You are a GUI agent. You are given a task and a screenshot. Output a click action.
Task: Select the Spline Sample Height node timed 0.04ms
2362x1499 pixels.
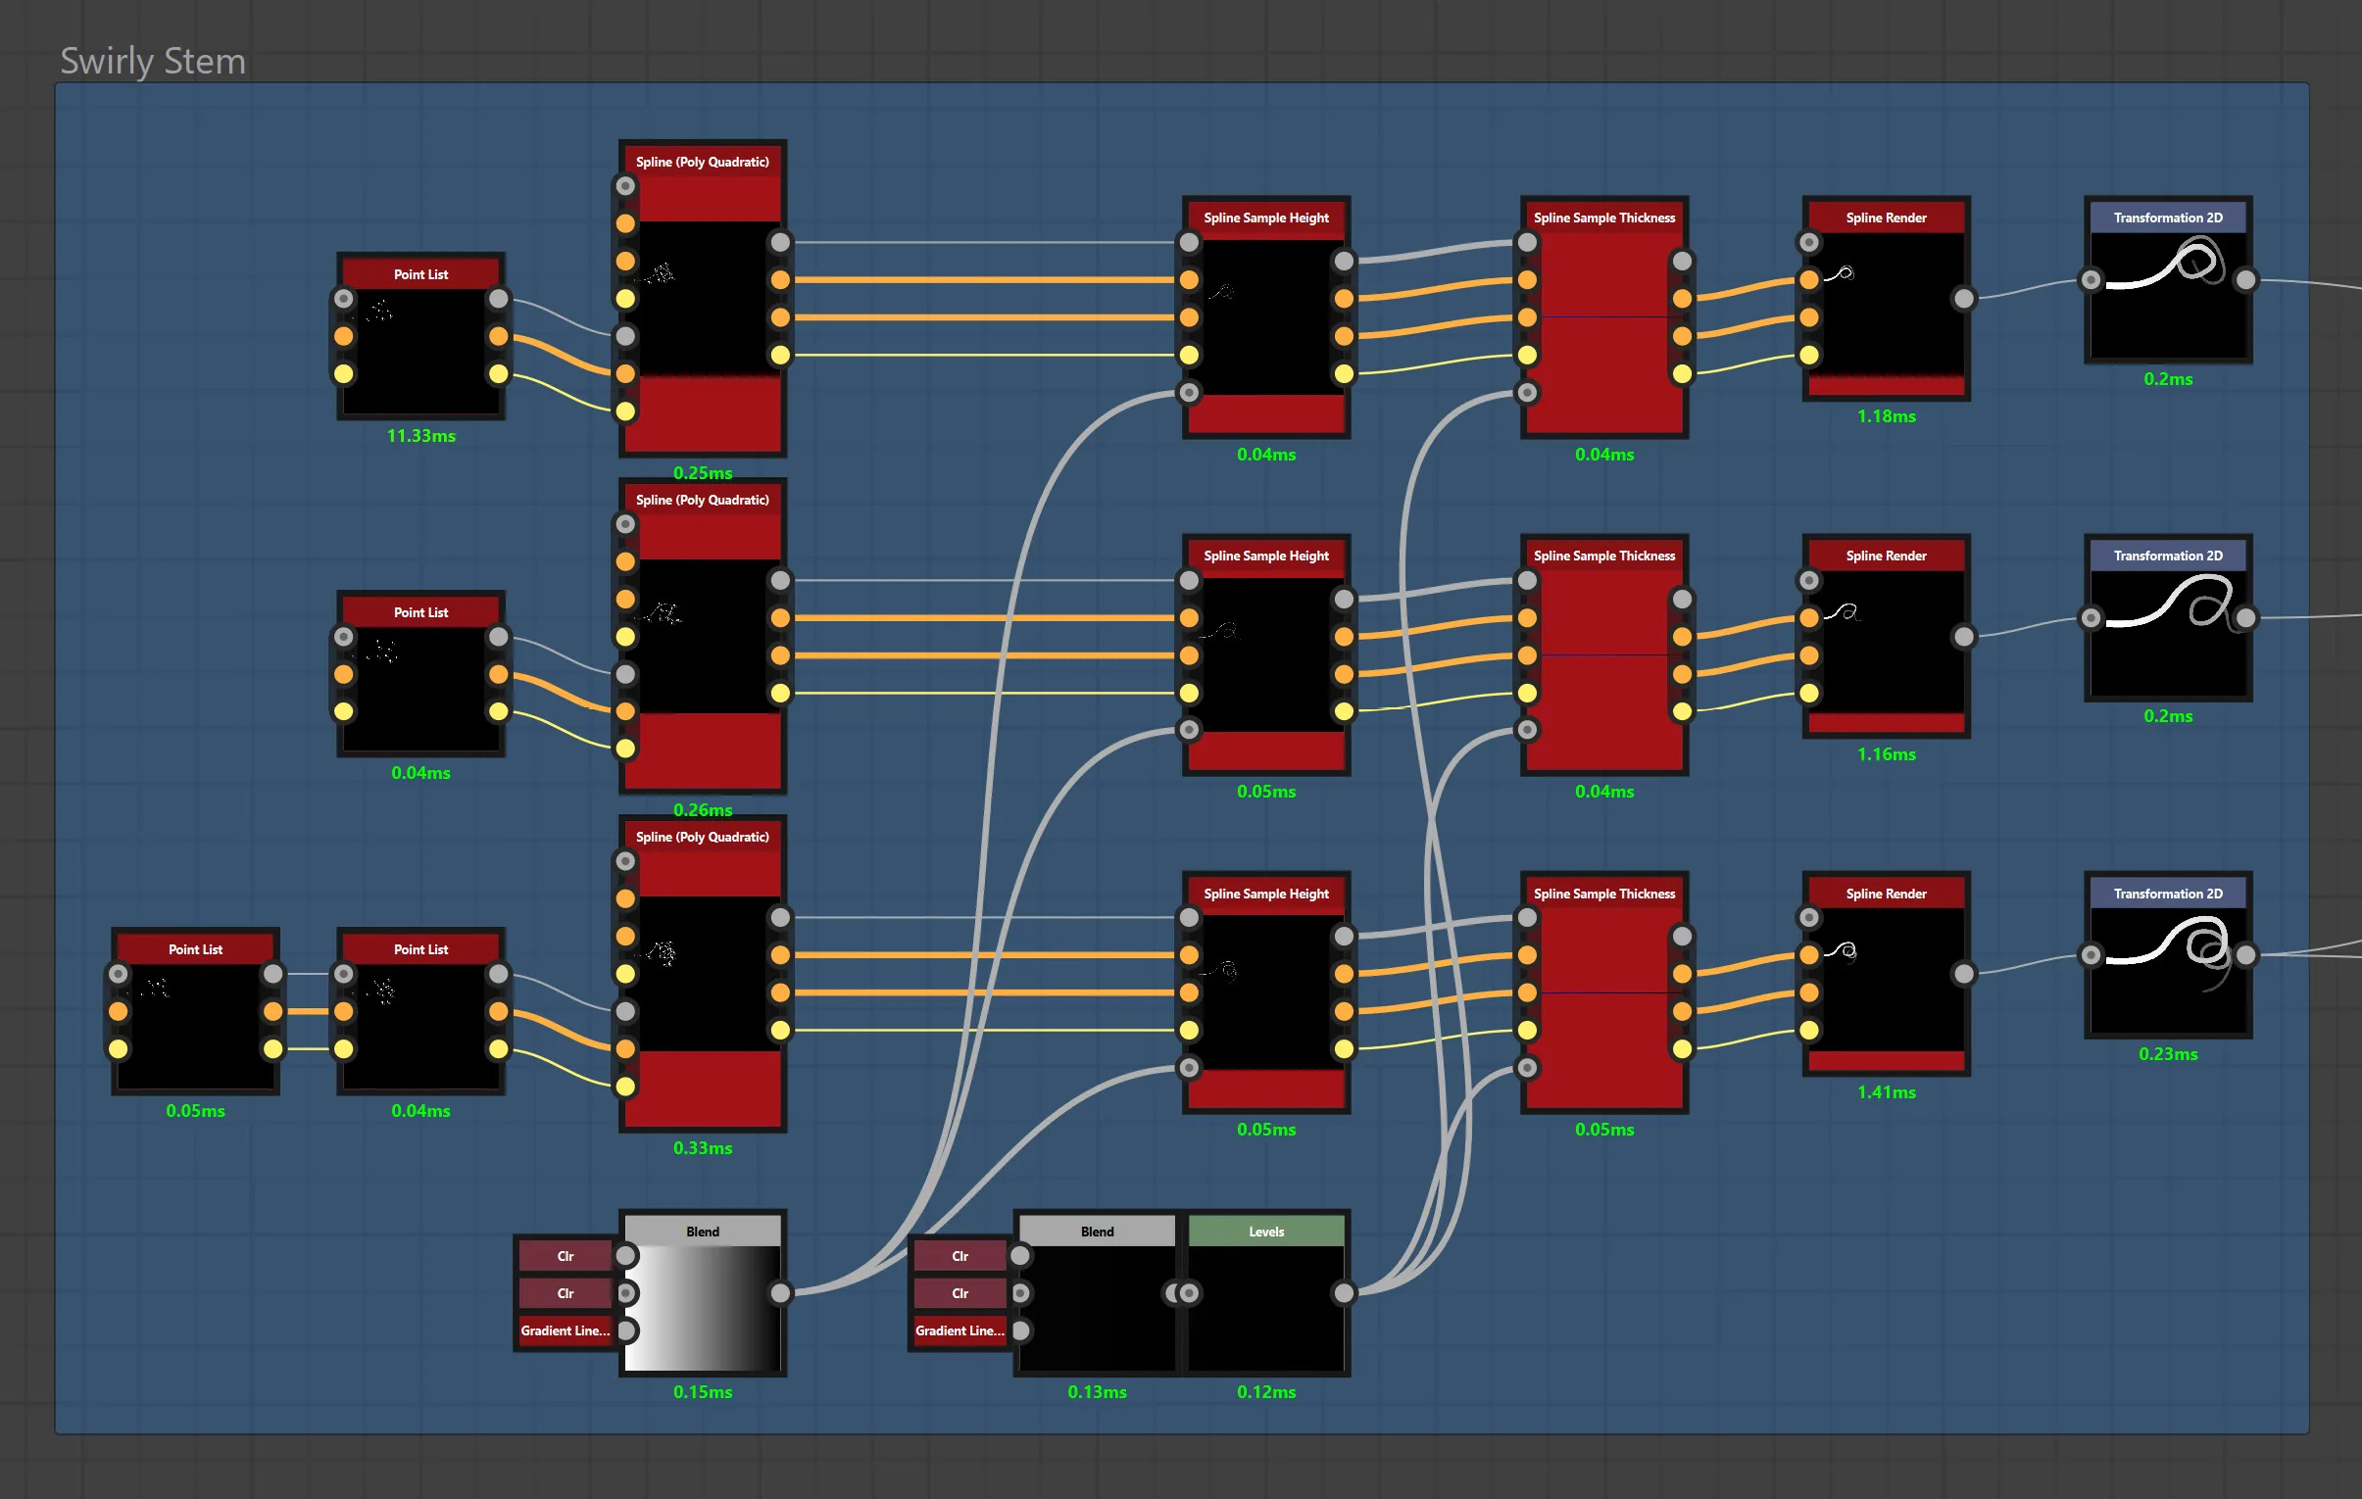pos(1265,316)
